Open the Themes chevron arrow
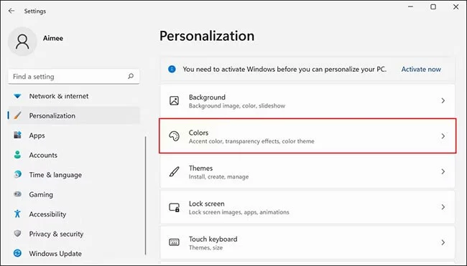 click(443, 171)
